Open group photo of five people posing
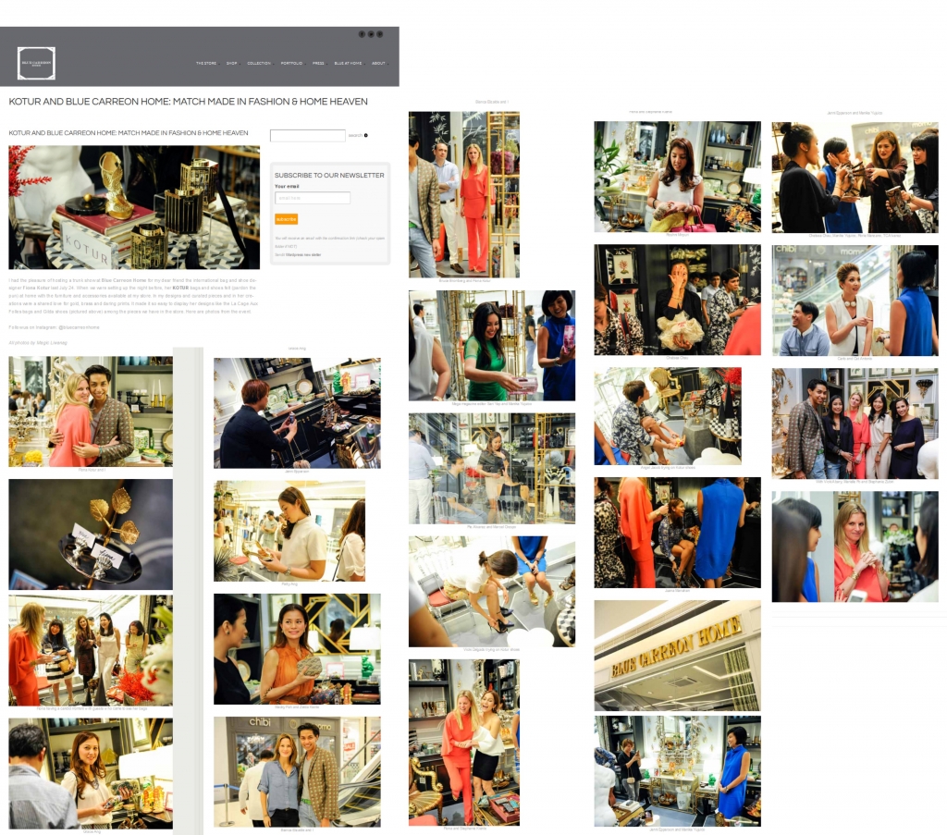The width and height of the screenshot is (947, 835). (855, 424)
